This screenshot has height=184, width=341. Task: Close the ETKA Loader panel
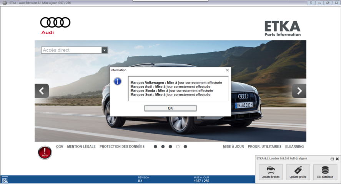click(337, 159)
